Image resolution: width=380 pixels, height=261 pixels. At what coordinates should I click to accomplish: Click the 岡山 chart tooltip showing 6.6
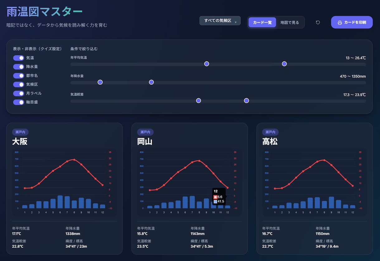(x=219, y=197)
